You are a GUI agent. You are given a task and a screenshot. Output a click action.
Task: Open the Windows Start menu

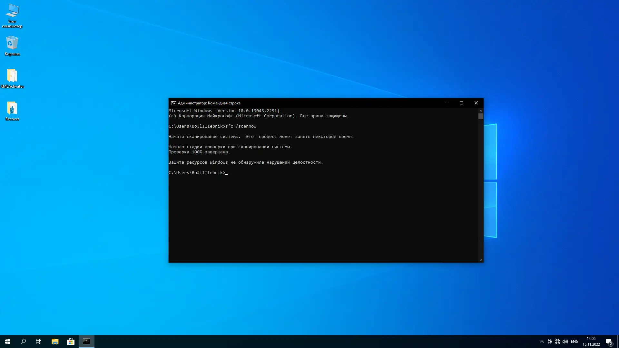coord(8,342)
